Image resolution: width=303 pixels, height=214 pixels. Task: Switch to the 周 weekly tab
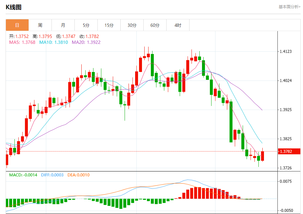(40, 25)
